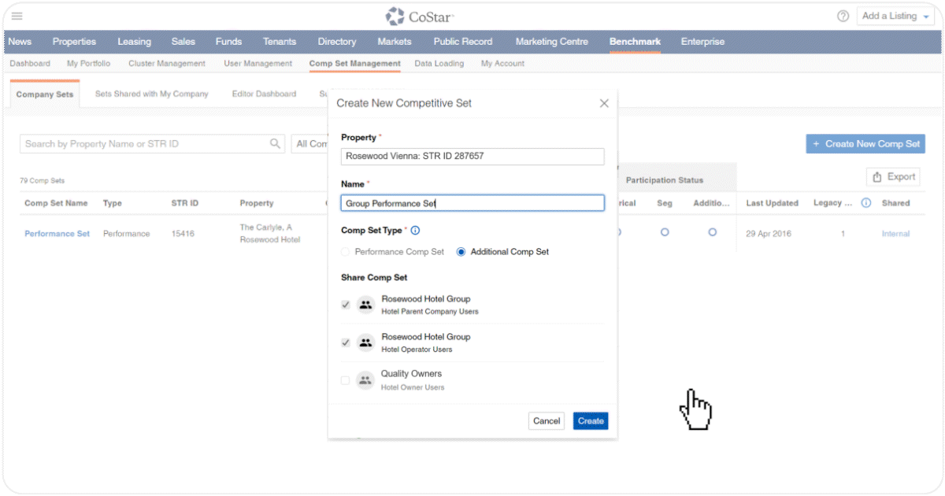The image size is (945, 496).
Task: Uncheck Rosewood Hotel Group Operator Users
Action: coord(345,342)
